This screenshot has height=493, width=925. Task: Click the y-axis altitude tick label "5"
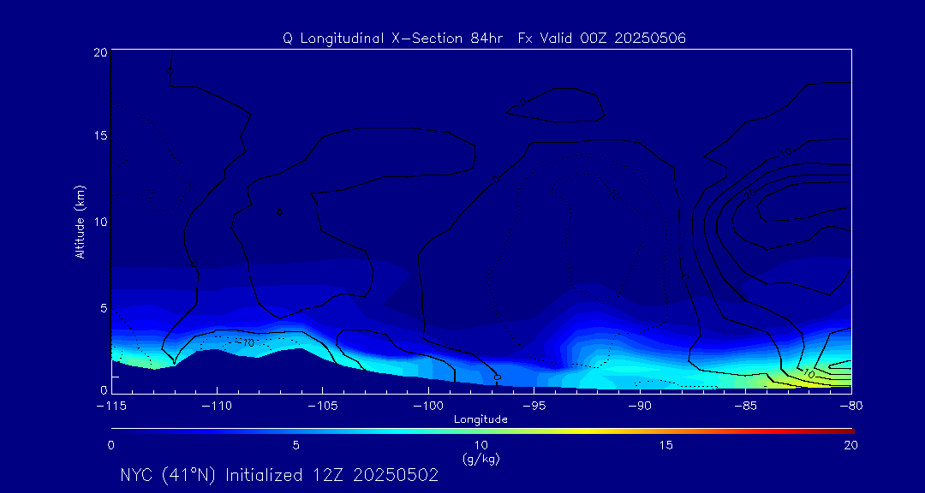point(103,308)
